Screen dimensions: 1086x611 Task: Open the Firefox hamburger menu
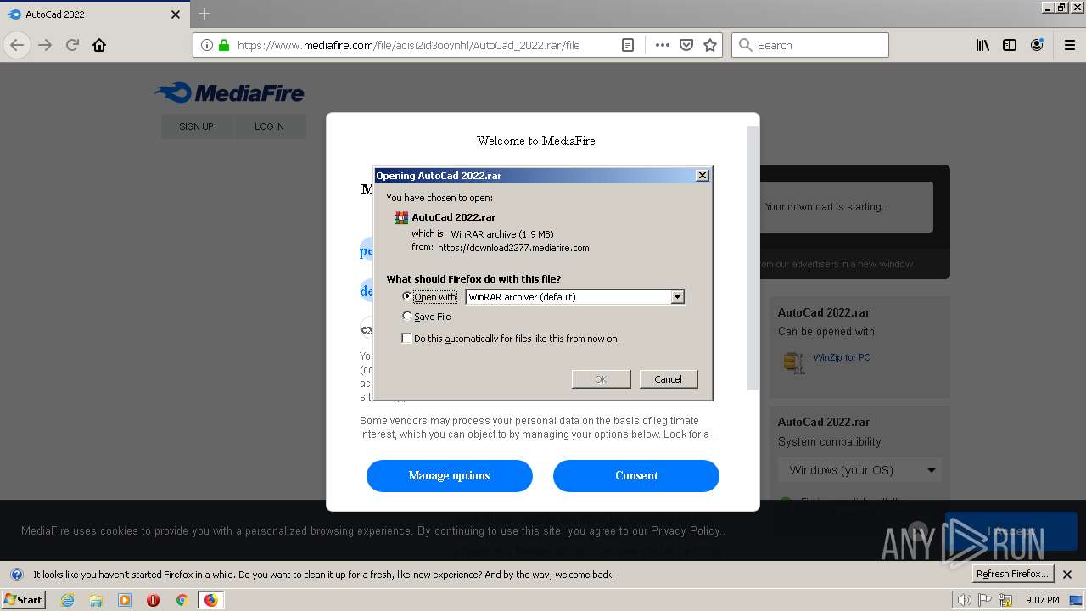(1069, 45)
